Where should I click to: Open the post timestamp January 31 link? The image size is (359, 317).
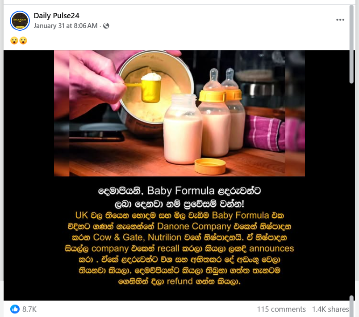pyautogui.click(x=66, y=25)
